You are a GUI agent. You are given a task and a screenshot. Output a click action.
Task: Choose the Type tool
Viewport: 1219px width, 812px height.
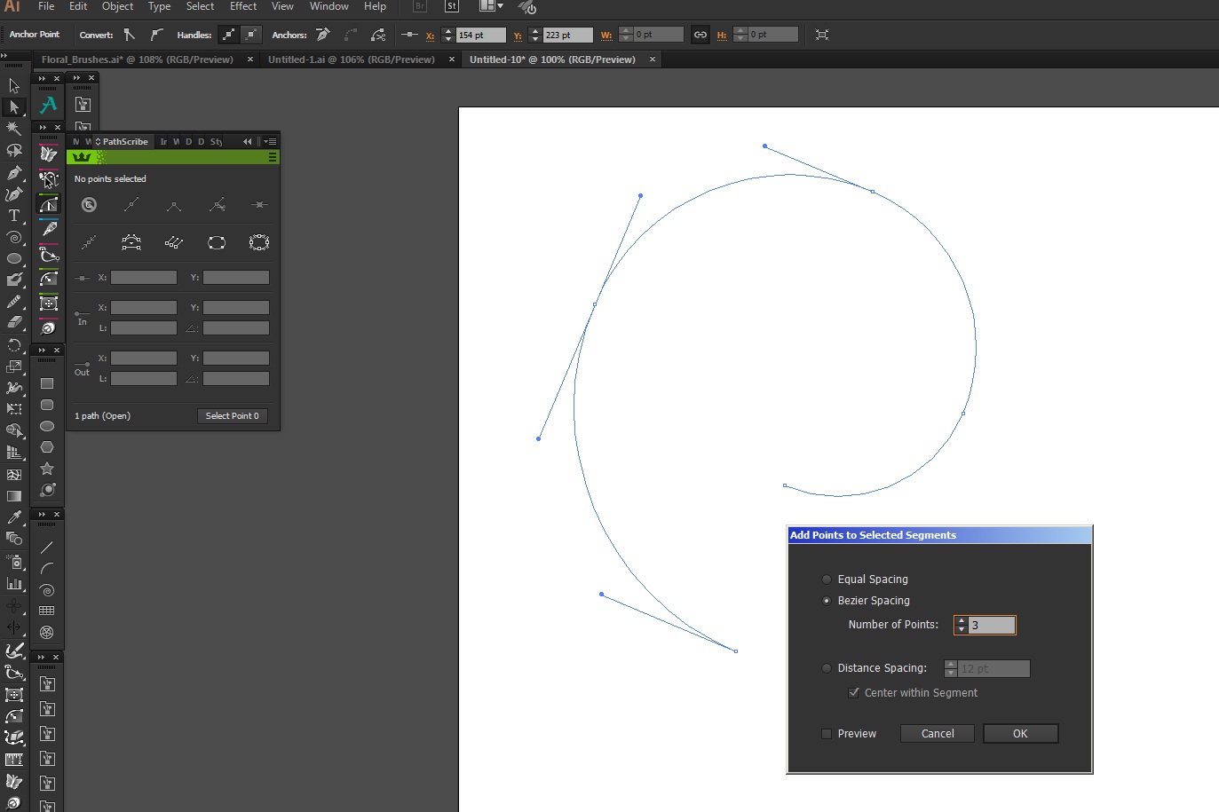(x=13, y=216)
